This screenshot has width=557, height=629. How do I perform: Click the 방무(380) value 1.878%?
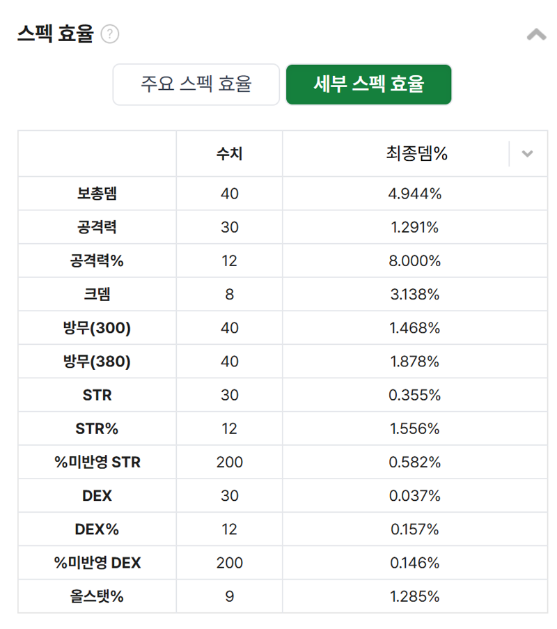pos(415,362)
